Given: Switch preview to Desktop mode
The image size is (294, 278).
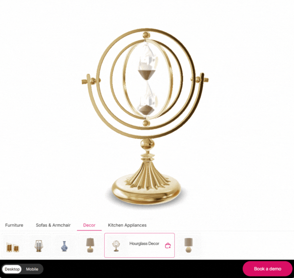Looking at the screenshot, I should click(x=12, y=269).
